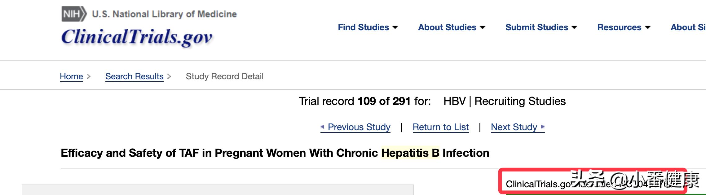Click the HBV Recruiting Studies search text

pyautogui.click(x=504, y=101)
